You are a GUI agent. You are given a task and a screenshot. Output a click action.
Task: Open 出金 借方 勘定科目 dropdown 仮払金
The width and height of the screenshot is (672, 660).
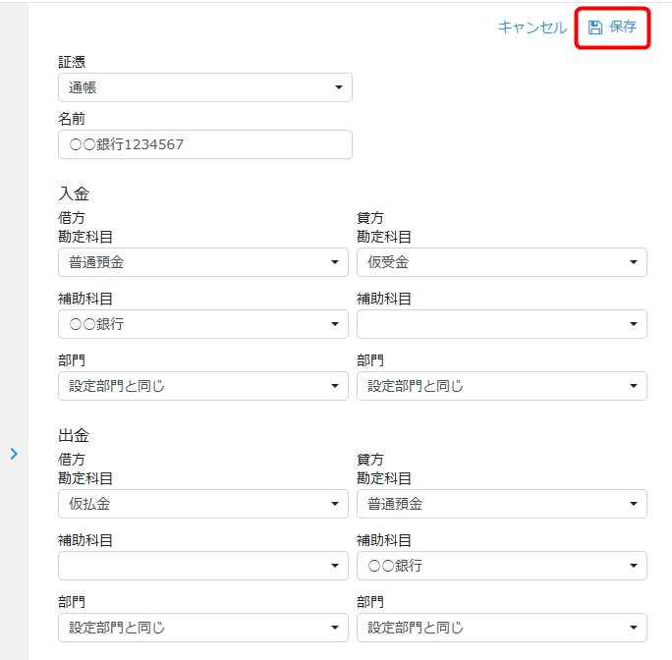click(x=203, y=504)
